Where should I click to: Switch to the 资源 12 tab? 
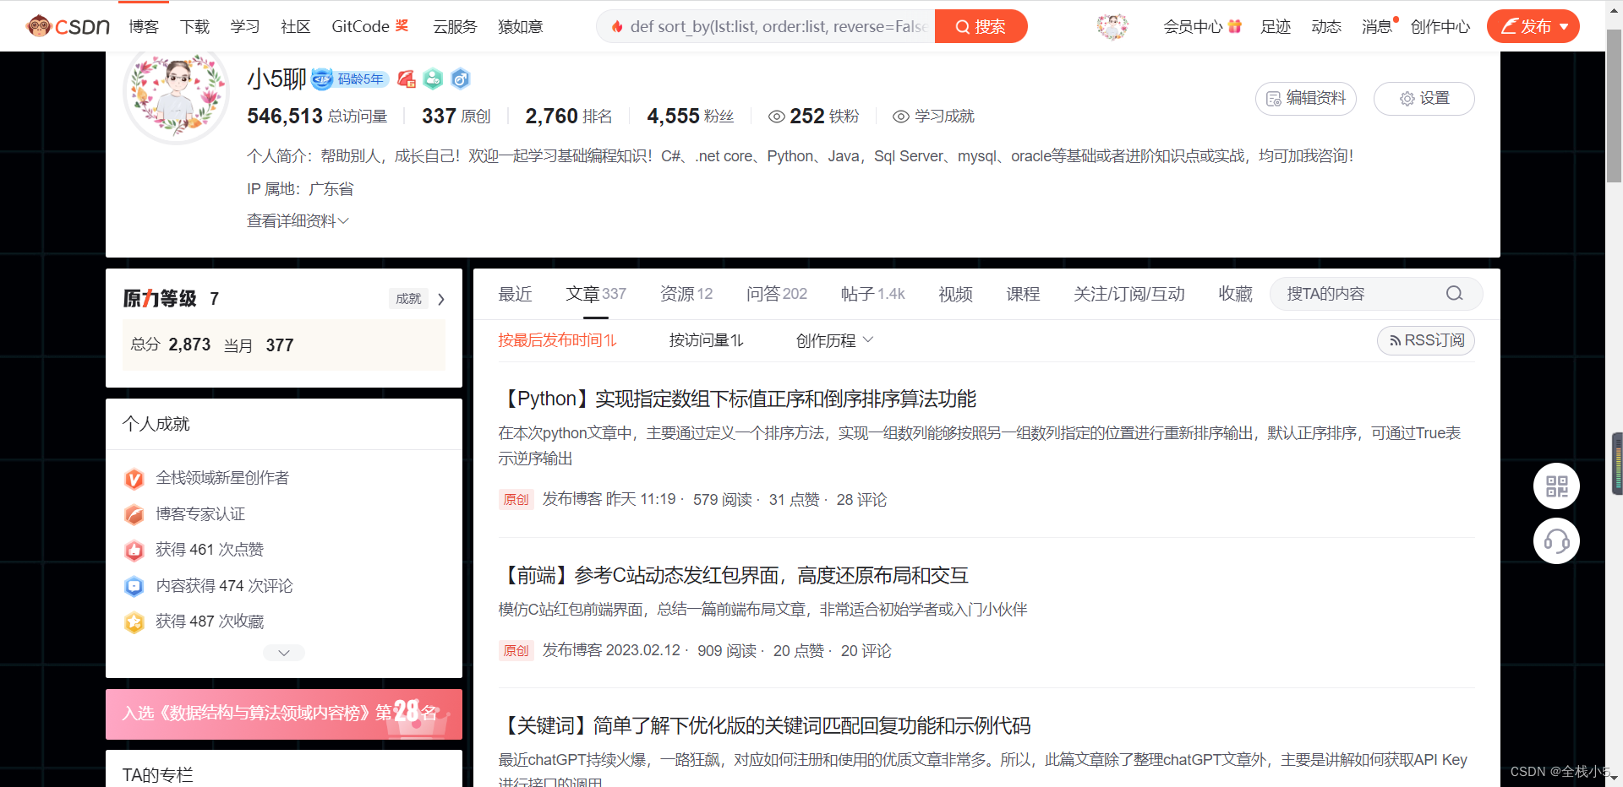tap(686, 294)
